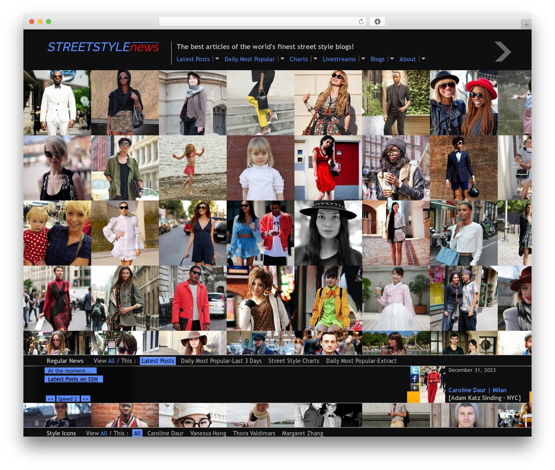Click the large right-arrow chevron in the header

[x=503, y=52]
